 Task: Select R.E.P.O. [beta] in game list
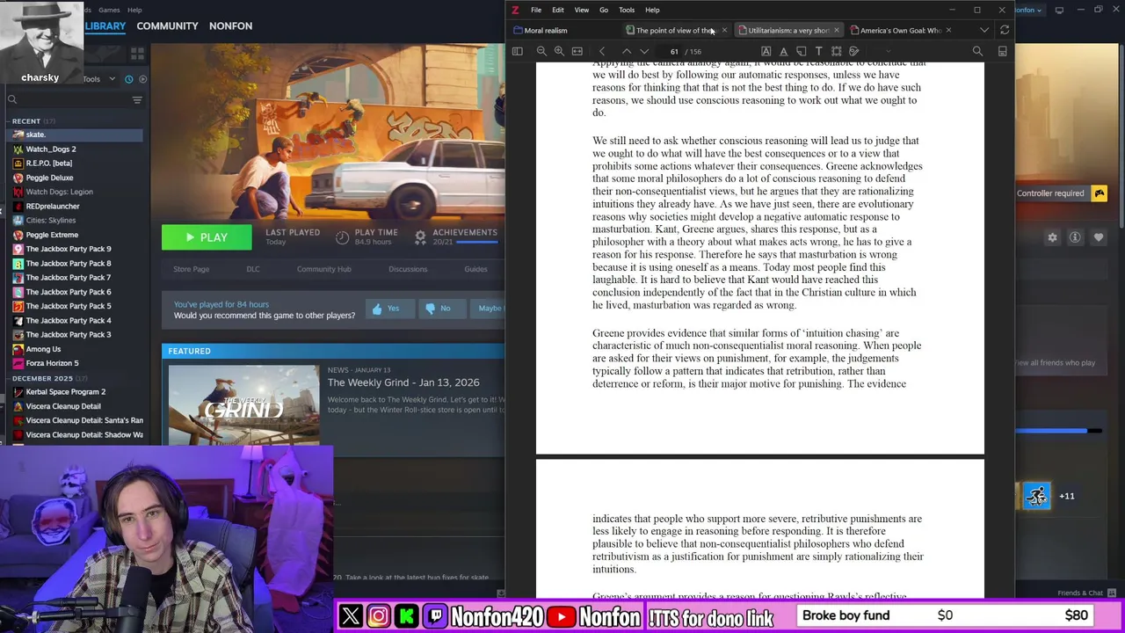tap(49, 163)
